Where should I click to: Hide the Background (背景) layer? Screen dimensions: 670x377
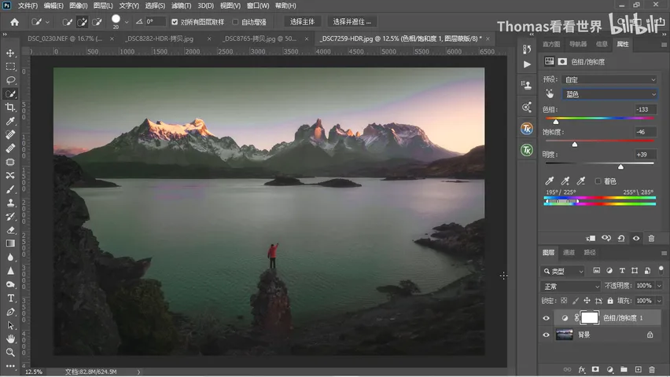click(x=546, y=335)
